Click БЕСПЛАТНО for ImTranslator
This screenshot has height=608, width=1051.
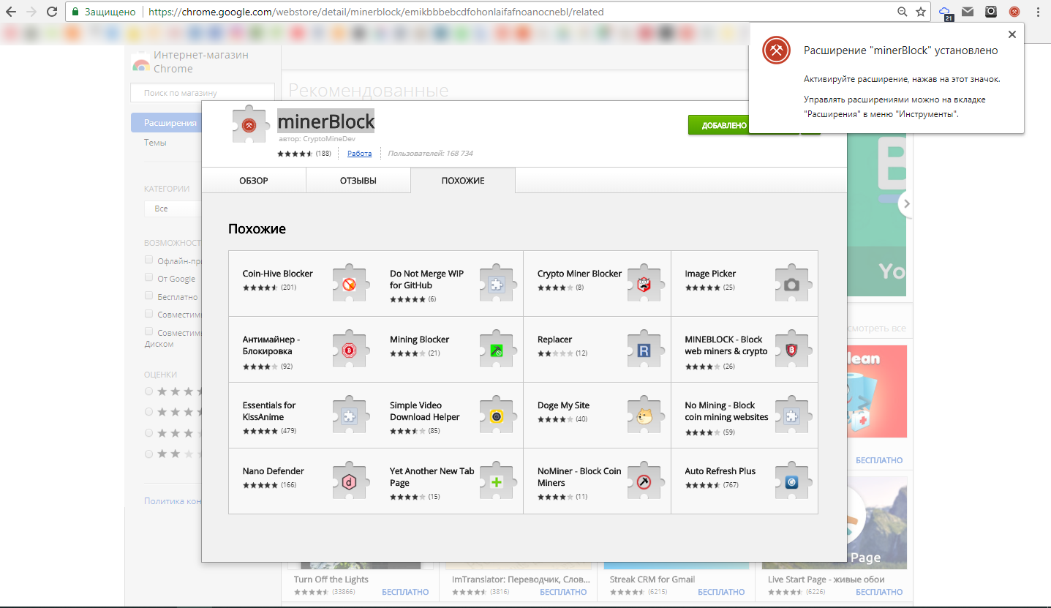pyautogui.click(x=563, y=592)
